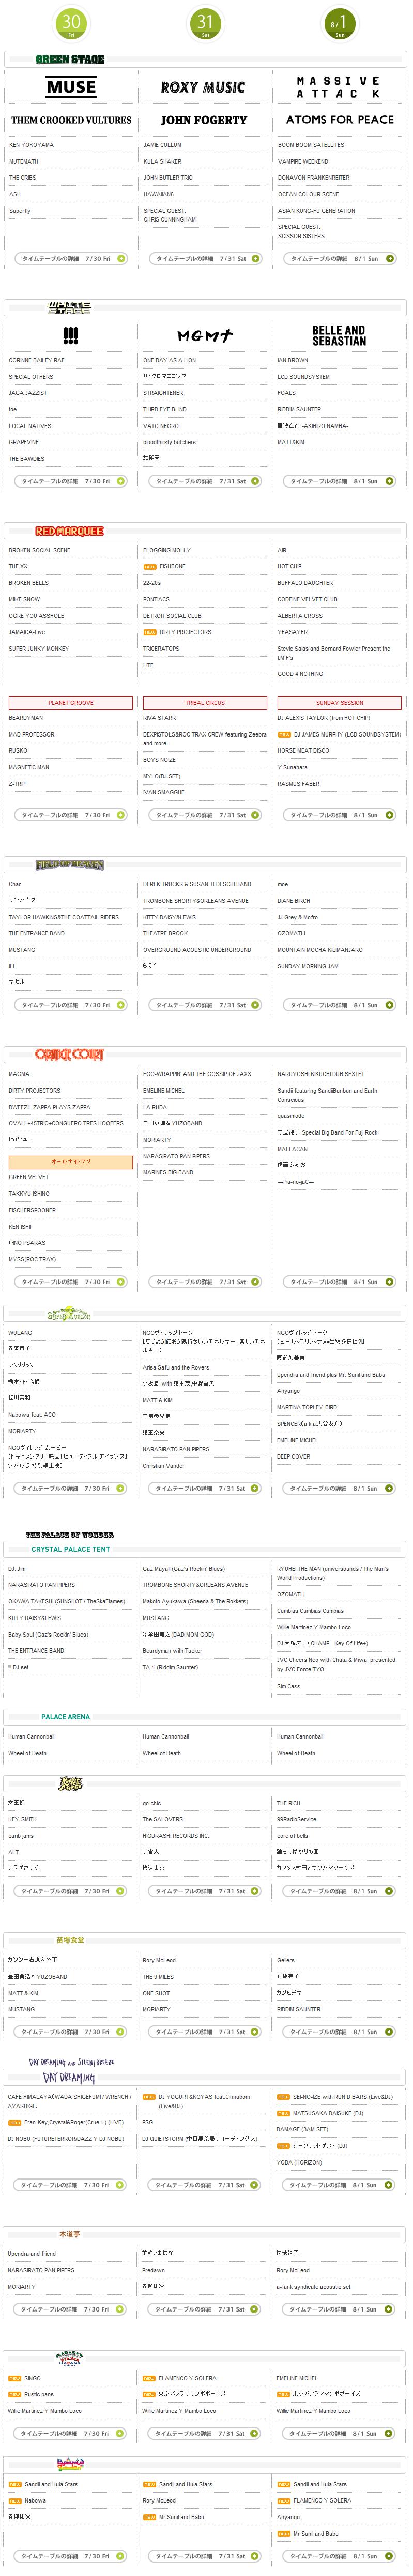Click the new badge beside DJ JAMES MURPHY
The width and height of the screenshot is (413, 2576).
point(284,734)
